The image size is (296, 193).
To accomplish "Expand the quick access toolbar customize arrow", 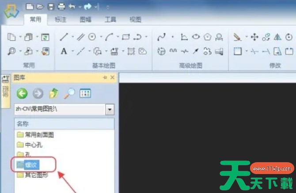I will pos(108,7).
